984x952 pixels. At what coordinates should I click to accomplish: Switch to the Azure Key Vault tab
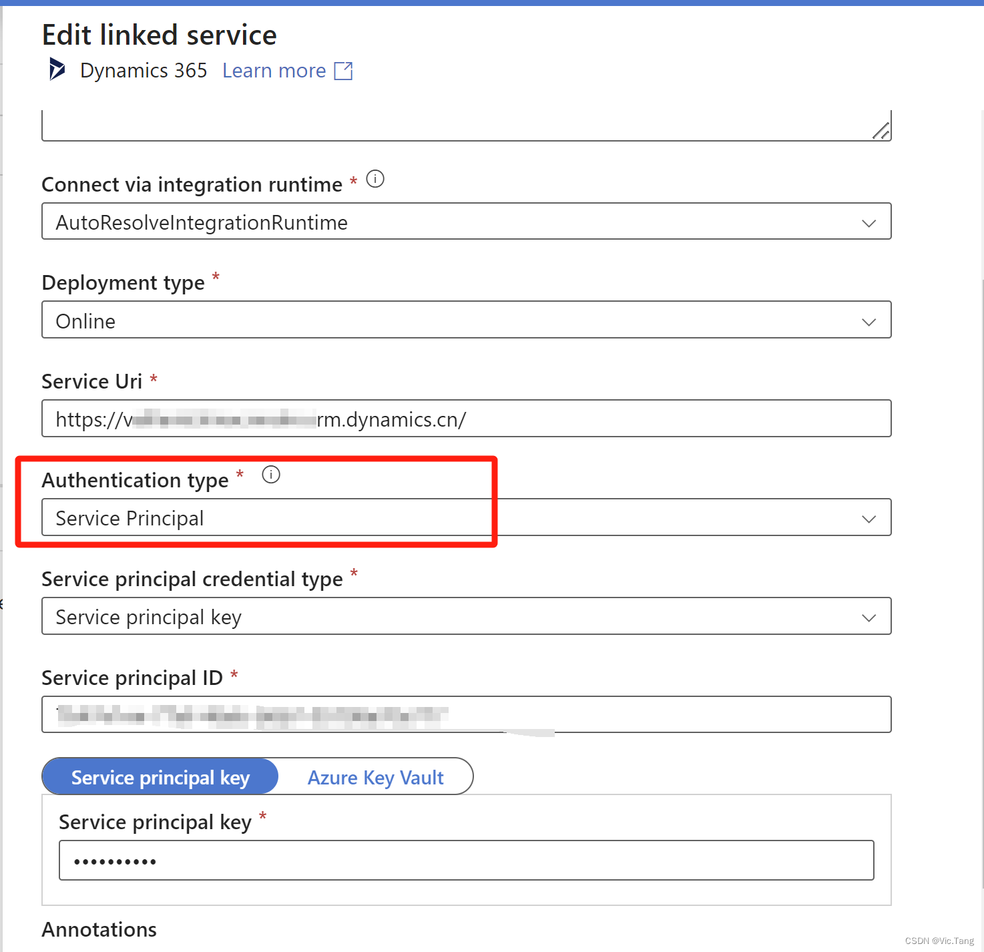click(375, 776)
